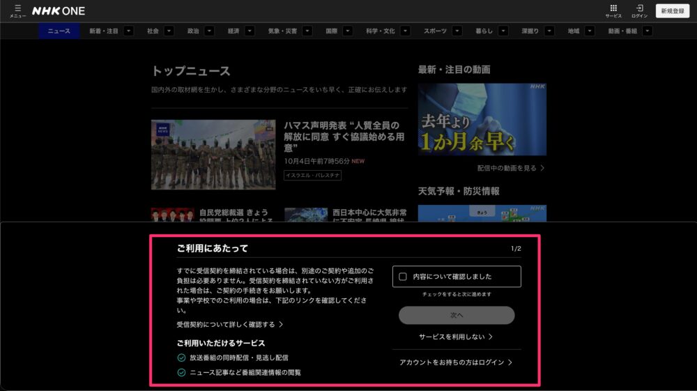Open the hamburger menu icon
Image resolution: width=697 pixels, height=391 pixels.
pyautogui.click(x=17, y=10)
